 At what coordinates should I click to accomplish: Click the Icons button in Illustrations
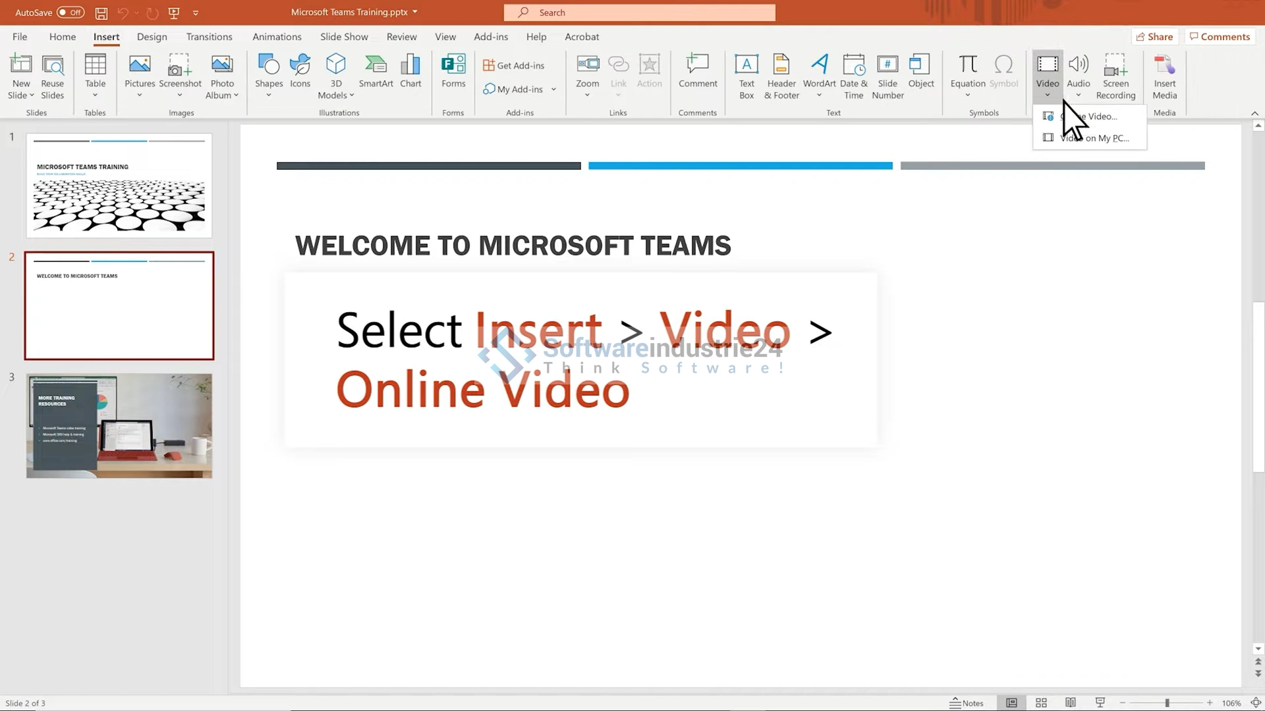click(300, 71)
